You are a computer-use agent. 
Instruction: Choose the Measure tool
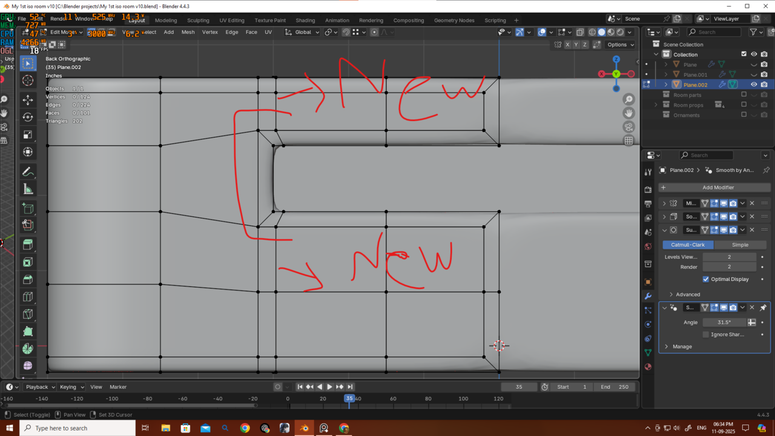point(28,190)
